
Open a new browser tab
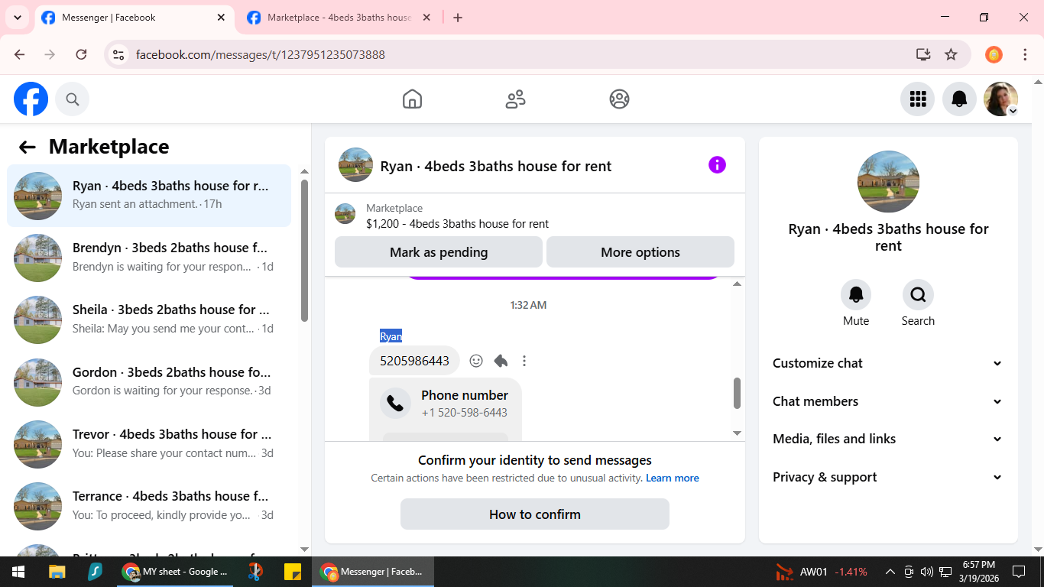(458, 18)
